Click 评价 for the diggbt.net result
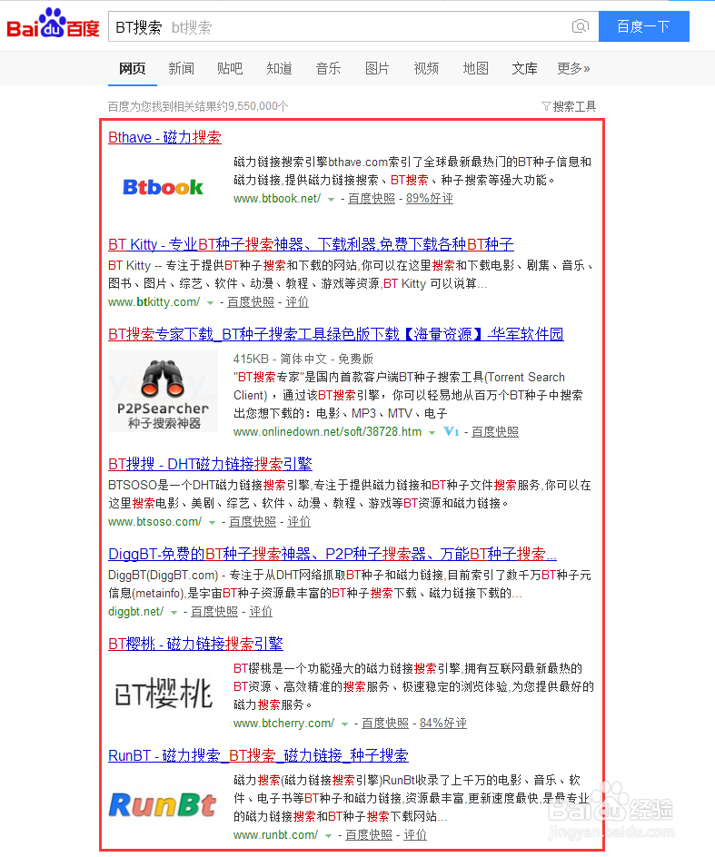The image size is (715, 857). point(261,612)
